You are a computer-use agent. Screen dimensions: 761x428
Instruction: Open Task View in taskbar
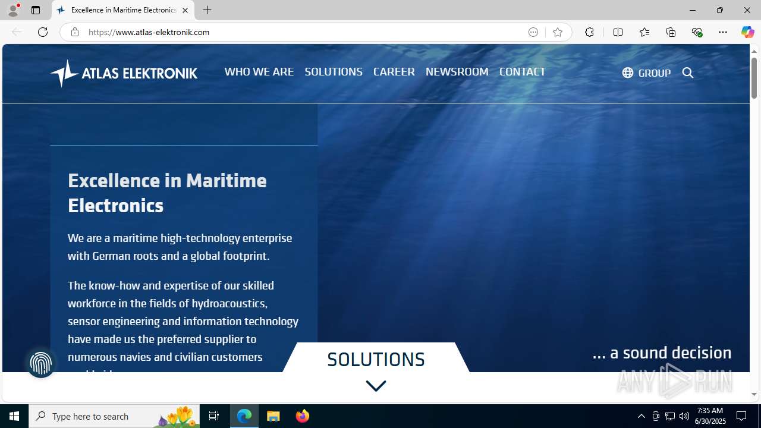[214, 416]
